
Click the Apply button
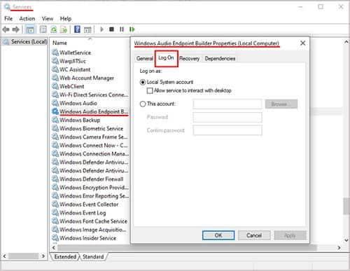[x=290, y=235]
